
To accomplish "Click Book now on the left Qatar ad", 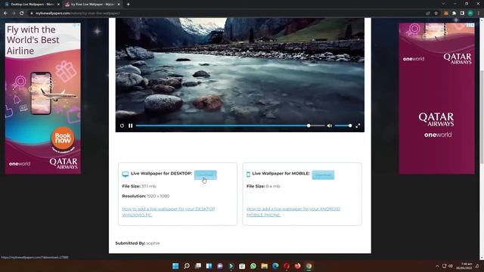I will tap(63, 138).
